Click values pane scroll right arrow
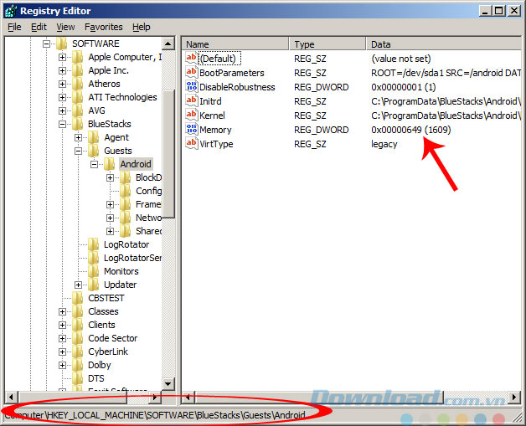The width and height of the screenshot is (526, 426). tap(514, 398)
